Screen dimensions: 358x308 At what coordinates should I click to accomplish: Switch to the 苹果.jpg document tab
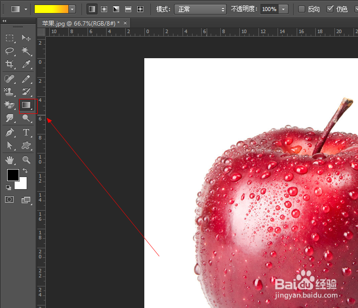click(81, 23)
